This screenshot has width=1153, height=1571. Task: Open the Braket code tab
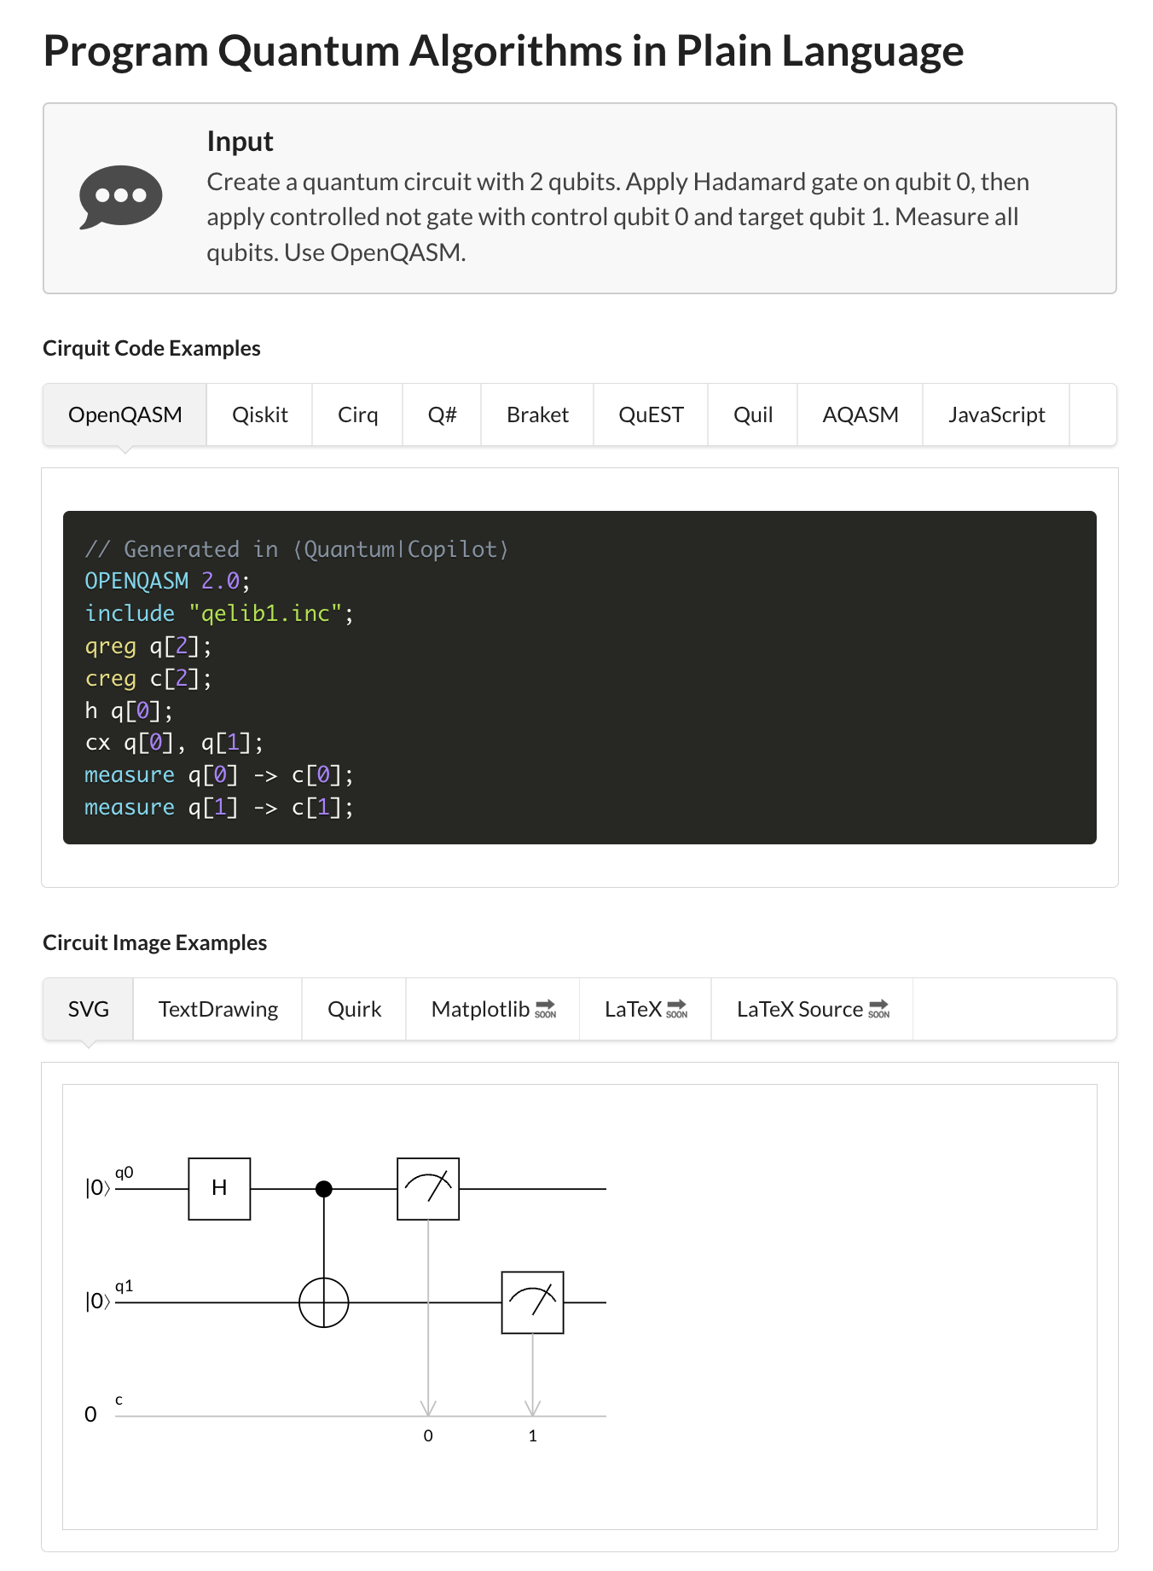click(x=537, y=414)
